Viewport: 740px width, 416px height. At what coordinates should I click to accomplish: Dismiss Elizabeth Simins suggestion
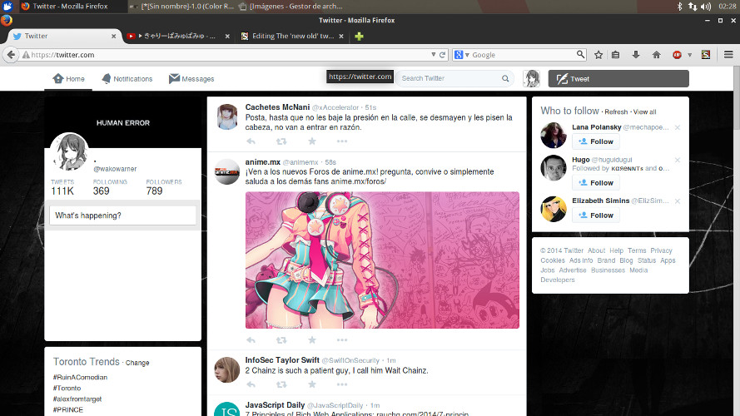pyautogui.click(x=678, y=201)
